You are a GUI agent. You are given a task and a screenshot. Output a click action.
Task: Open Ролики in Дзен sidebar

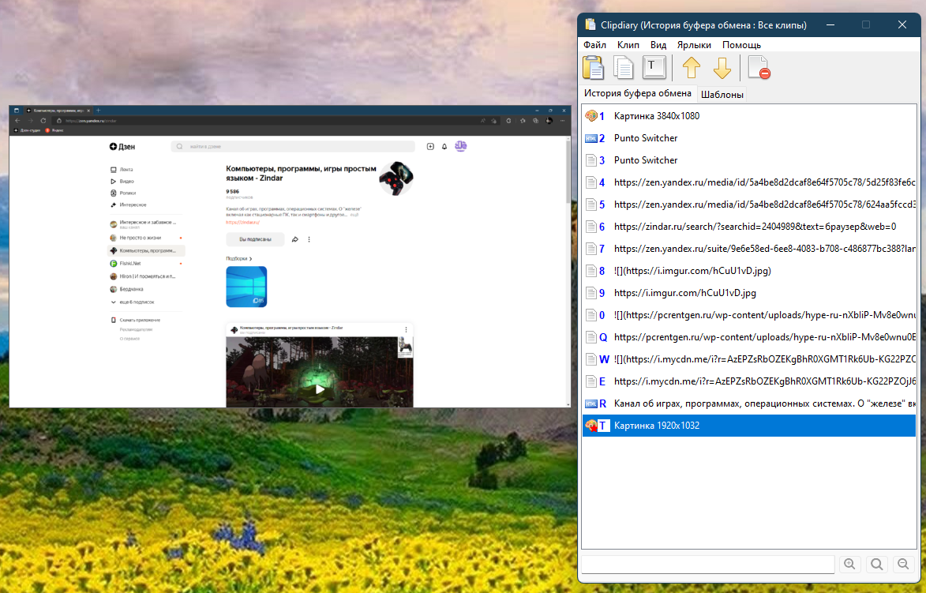pyautogui.click(x=123, y=193)
